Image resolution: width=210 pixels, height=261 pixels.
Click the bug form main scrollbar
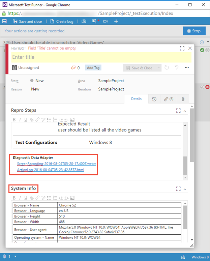click(x=192, y=135)
